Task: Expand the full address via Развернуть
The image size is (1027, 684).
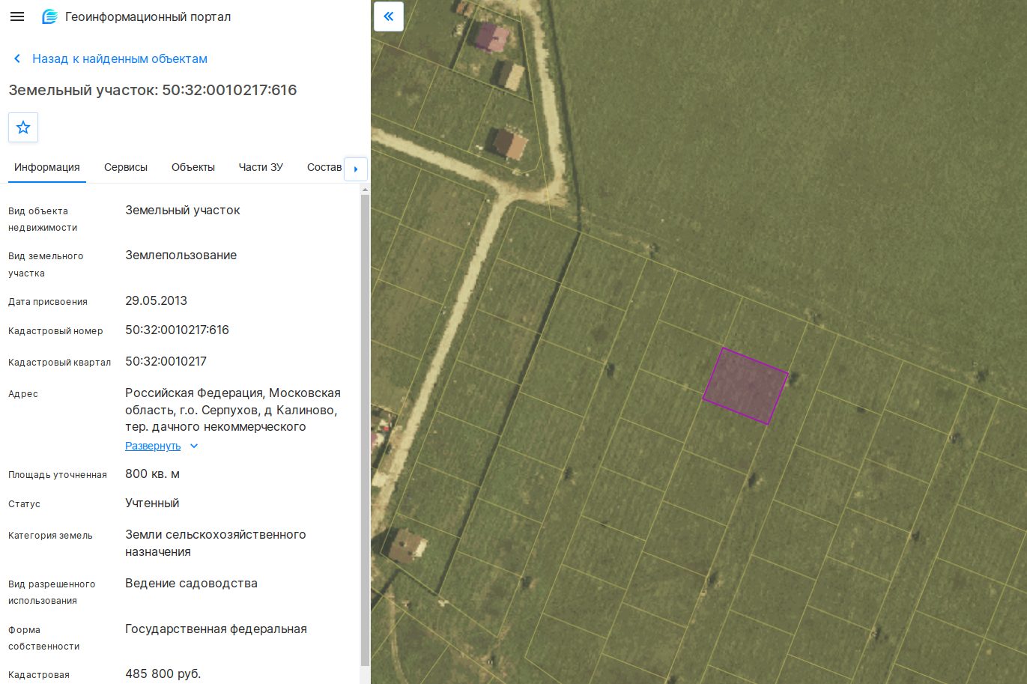Action: (x=153, y=446)
